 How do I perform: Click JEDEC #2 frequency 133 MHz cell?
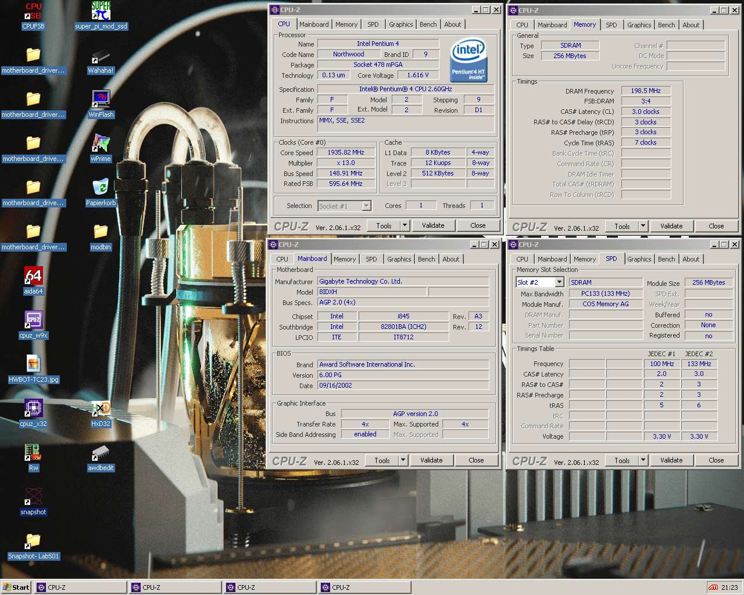coord(700,364)
